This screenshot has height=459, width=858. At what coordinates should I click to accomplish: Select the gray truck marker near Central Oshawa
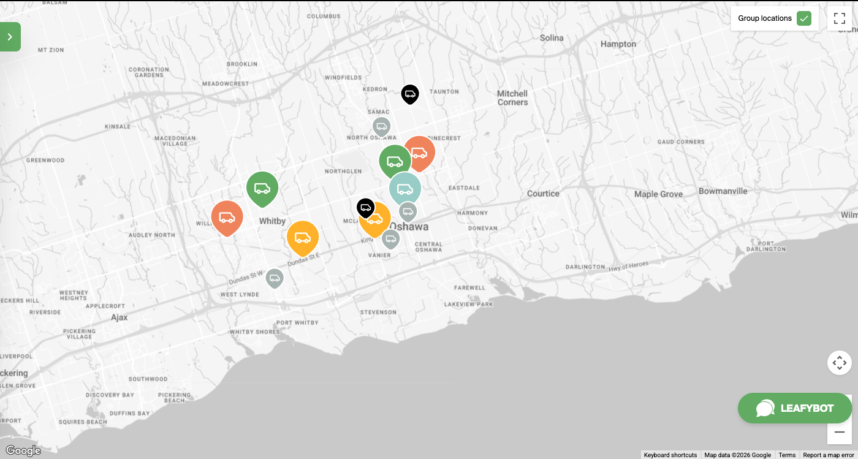[391, 239]
